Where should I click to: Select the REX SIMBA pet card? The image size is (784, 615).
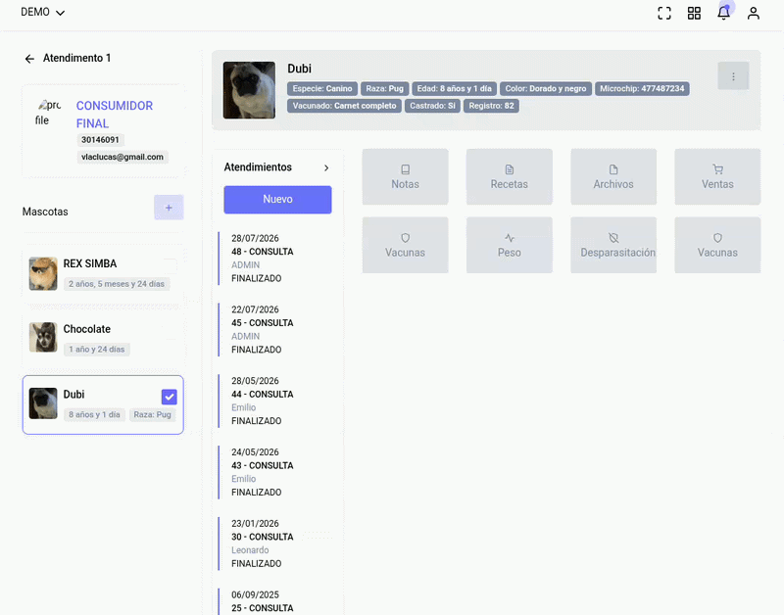[x=103, y=273]
